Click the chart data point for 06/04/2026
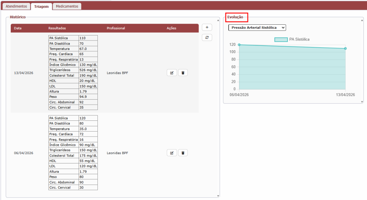Viewport: 367px width, 200px height. point(239,45)
